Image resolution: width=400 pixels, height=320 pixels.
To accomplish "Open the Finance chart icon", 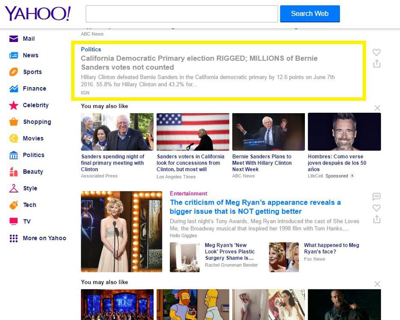I will point(13,89).
